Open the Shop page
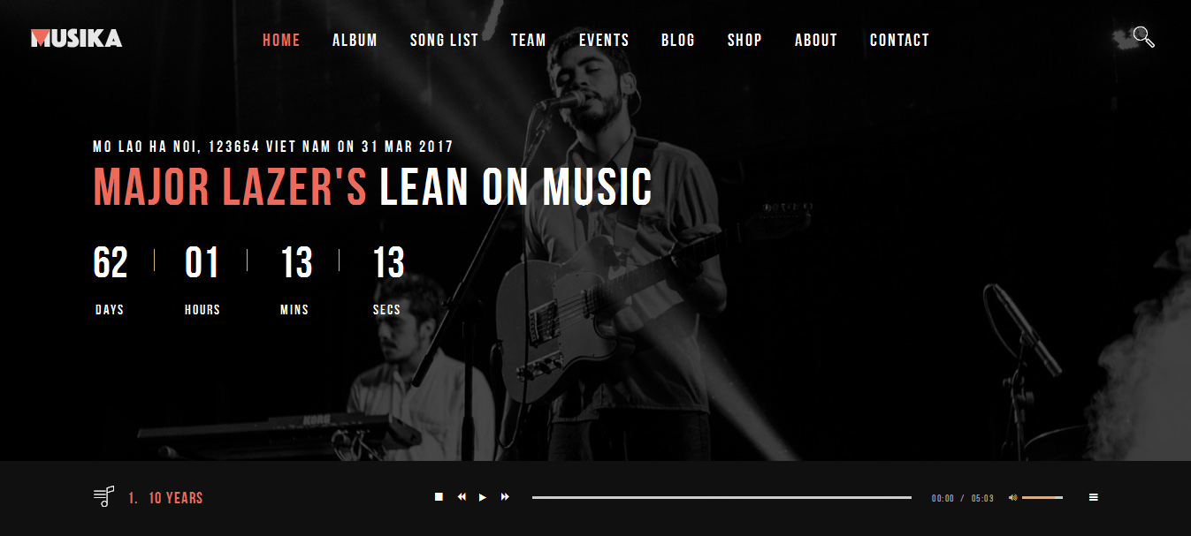Viewport: 1191px width, 536px height. tap(744, 40)
